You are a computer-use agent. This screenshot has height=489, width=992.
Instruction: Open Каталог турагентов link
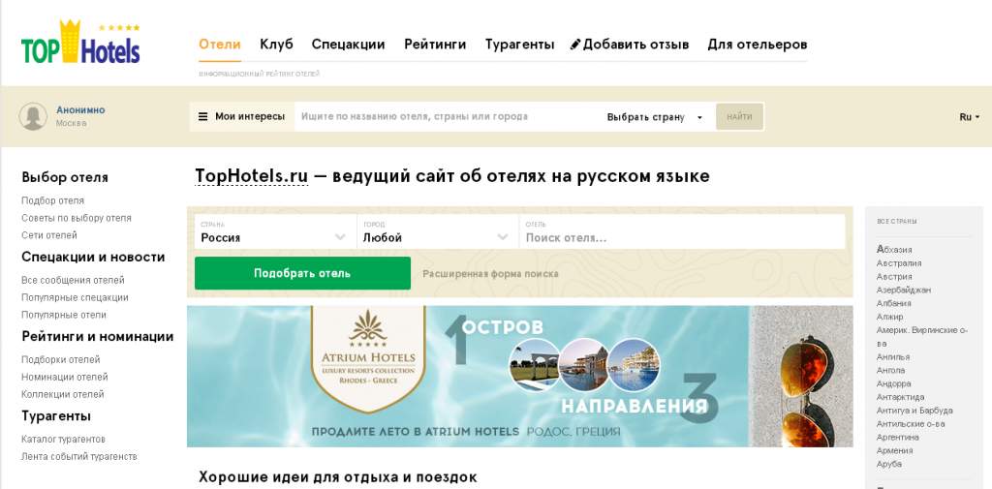(x=63, y=439)
